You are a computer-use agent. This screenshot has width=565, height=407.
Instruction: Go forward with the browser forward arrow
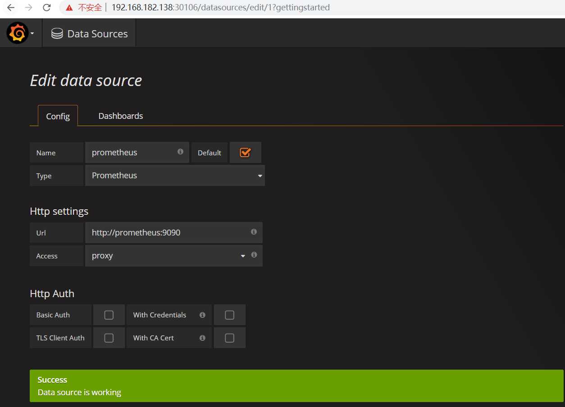(28, 8)
